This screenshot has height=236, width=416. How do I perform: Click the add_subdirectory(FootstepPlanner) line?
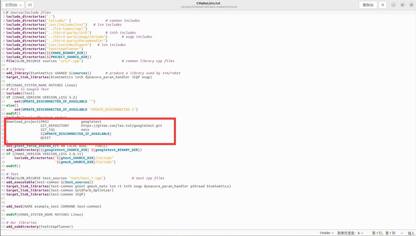pyautogui.click(x=39, y=227)
